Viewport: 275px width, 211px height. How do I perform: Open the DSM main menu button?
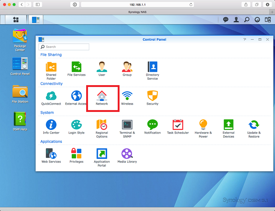click(x=16, y=19)
